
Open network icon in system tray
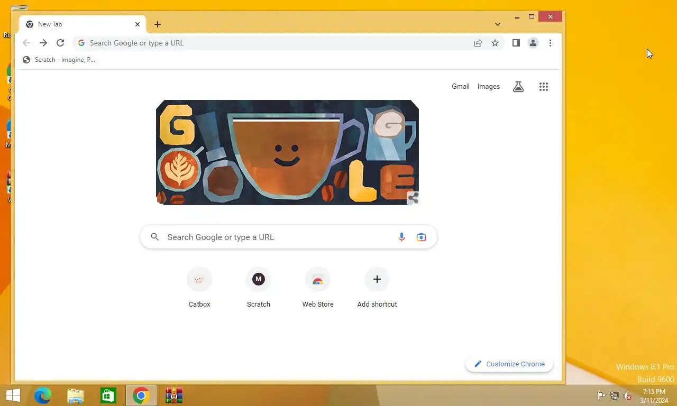point(615,396)
